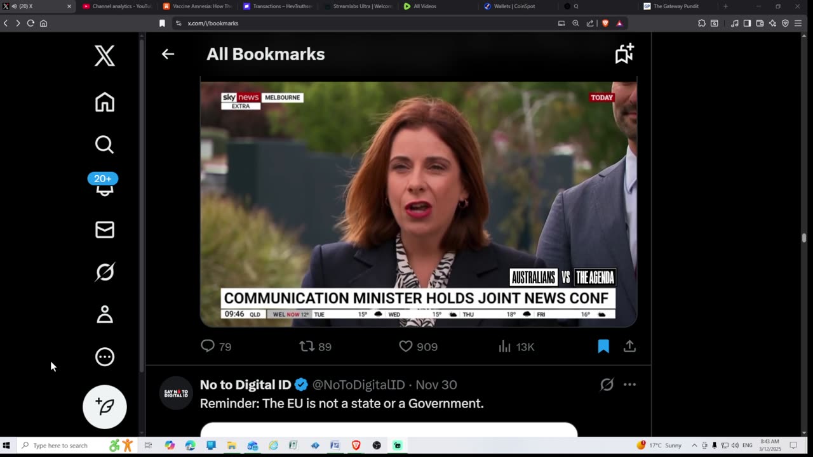Close the active X tab

coord(69,6)
